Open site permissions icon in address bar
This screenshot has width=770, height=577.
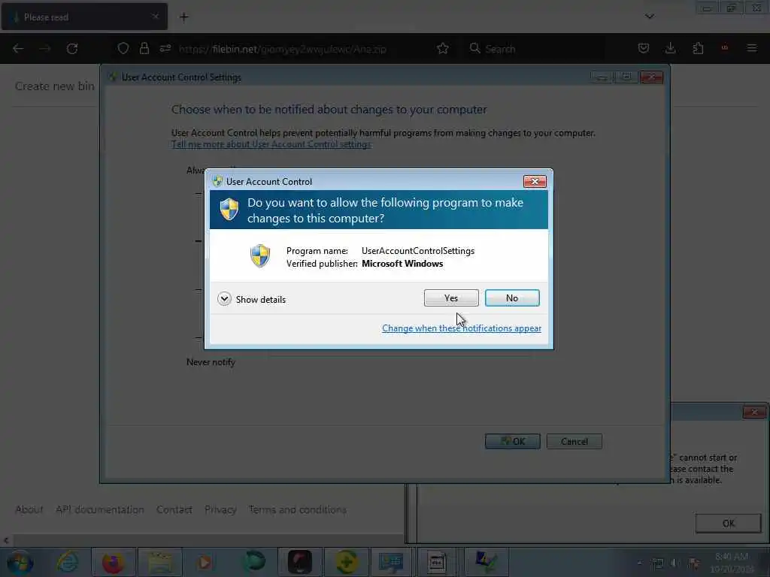(x=165, y=49)
